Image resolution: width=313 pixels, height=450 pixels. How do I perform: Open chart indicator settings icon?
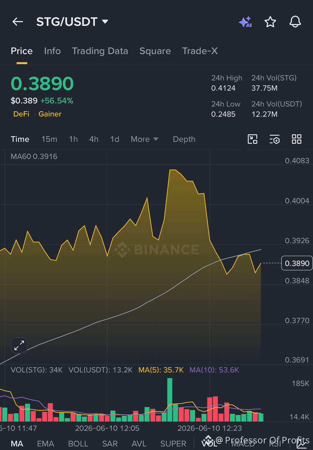(274, 139)
